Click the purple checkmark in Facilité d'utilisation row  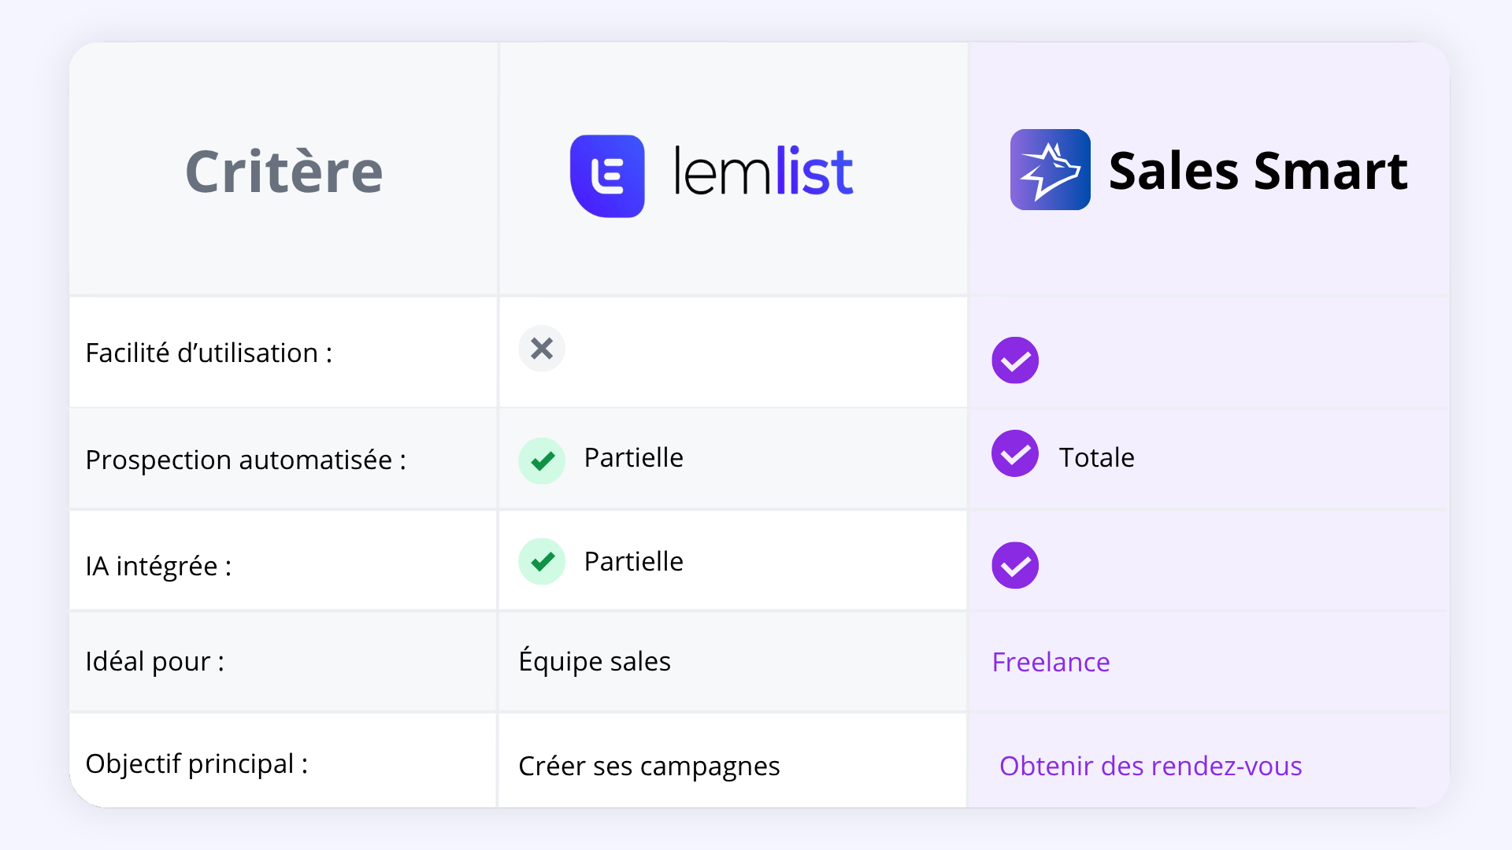pyautogui.click(x=1015, y=360)
